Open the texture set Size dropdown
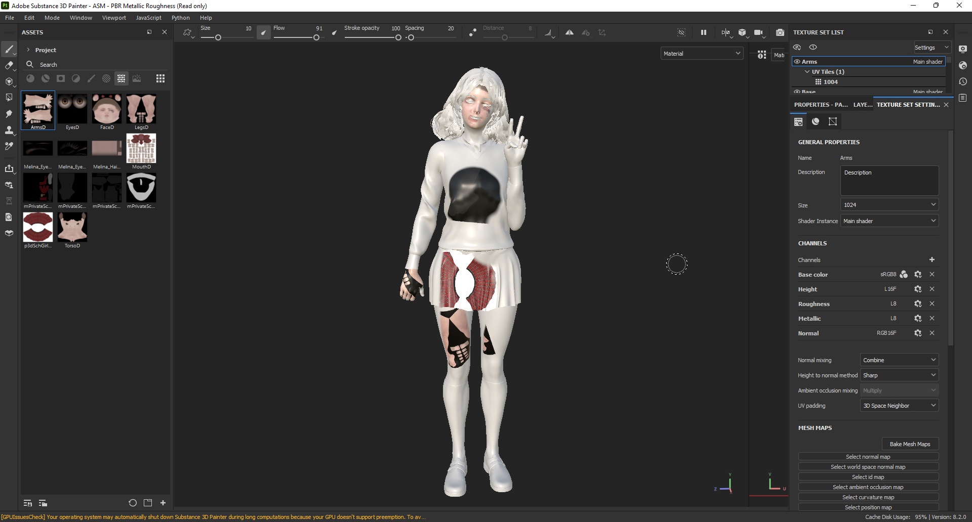The image size is (972, 522). point(889,205)
